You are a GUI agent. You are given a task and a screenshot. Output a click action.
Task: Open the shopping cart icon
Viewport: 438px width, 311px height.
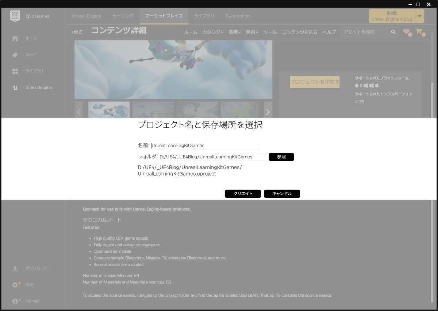(419, 31)
